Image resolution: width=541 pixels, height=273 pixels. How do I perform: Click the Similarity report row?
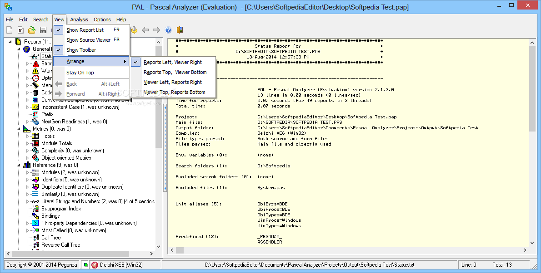click(x=70, y=194)
